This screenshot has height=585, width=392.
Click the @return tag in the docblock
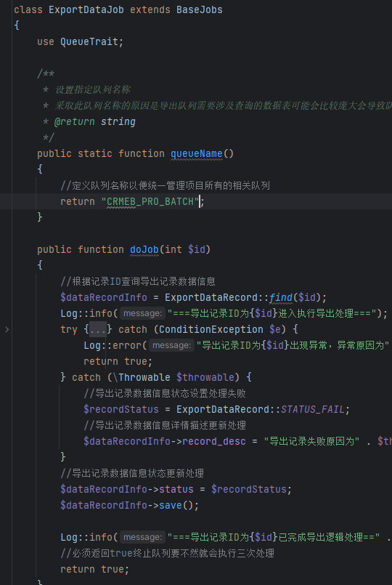click(x=75, y=121)
